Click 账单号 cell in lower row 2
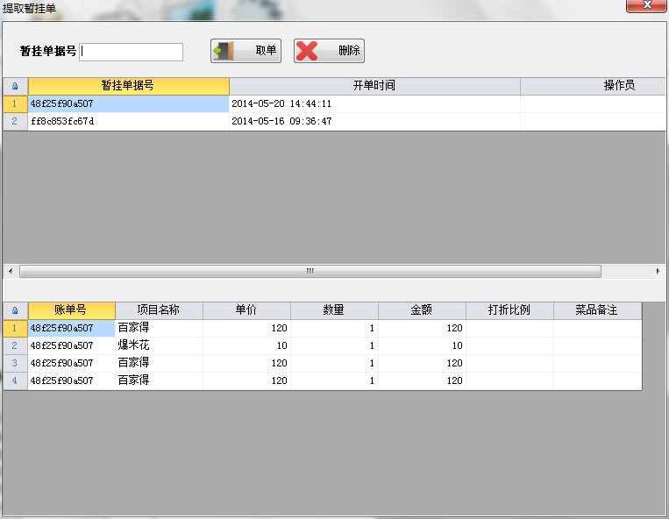 point(72,346)
